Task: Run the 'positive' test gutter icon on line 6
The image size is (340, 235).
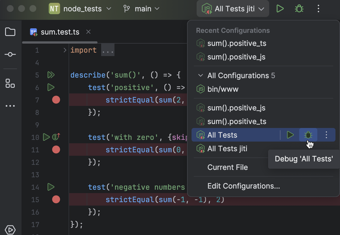Action: (x=51, y=87)
